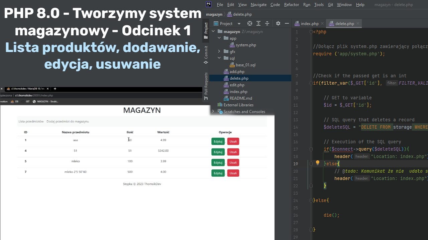The height and width of the screenshot is (240, 428).
Task: Switch to the index.php editor tab
Action: (x=310, y=24)
